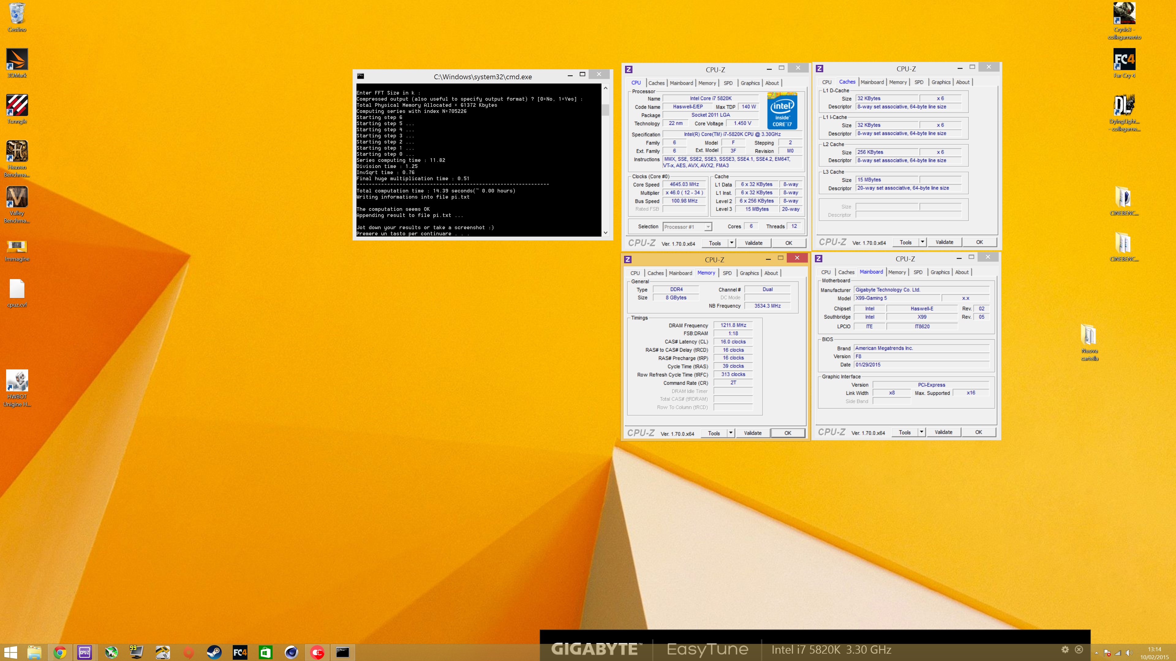Select the upper CINEBENCH folder icon
Viewport: 1176px width, 661px height.
1124,201
